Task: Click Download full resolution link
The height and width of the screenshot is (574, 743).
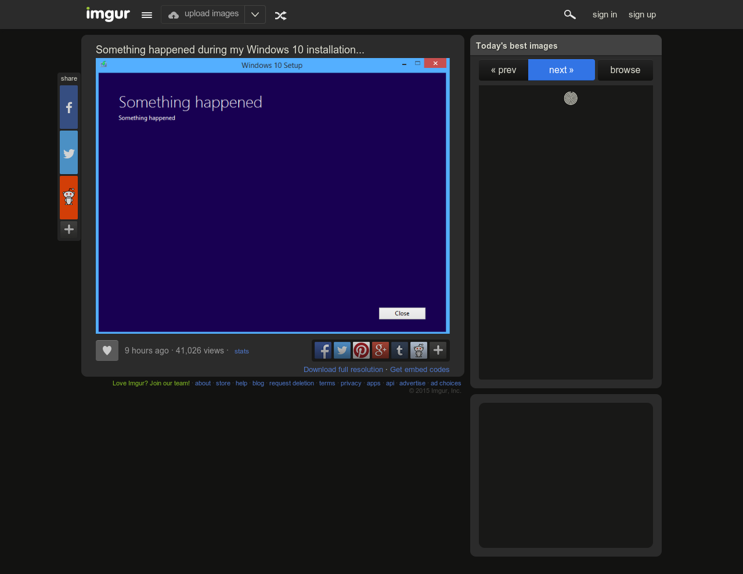Action: click(x=343, y=370)
